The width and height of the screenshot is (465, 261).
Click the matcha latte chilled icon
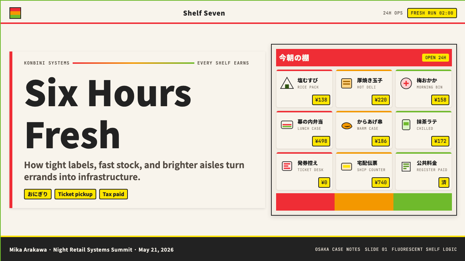click(x=406, y=125)
